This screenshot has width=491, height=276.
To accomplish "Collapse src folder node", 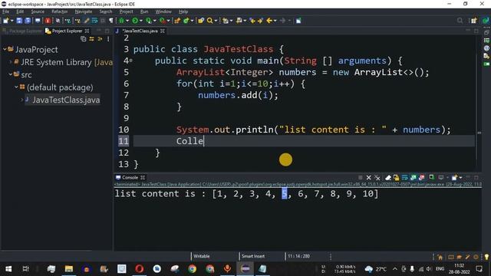I will coord(10,74).
